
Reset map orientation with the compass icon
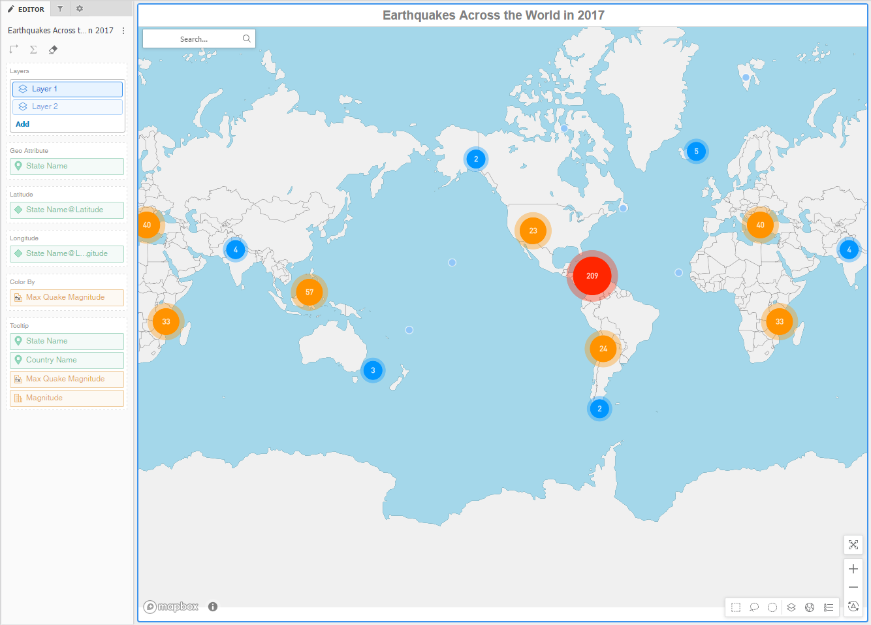point(853,606)
